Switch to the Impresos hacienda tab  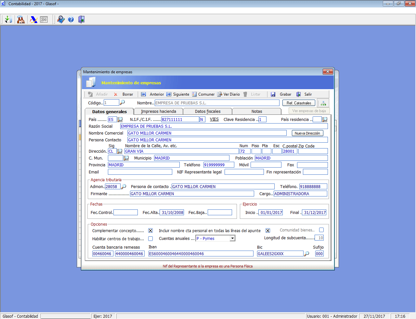pyautogui.click(x=158, y=112)
